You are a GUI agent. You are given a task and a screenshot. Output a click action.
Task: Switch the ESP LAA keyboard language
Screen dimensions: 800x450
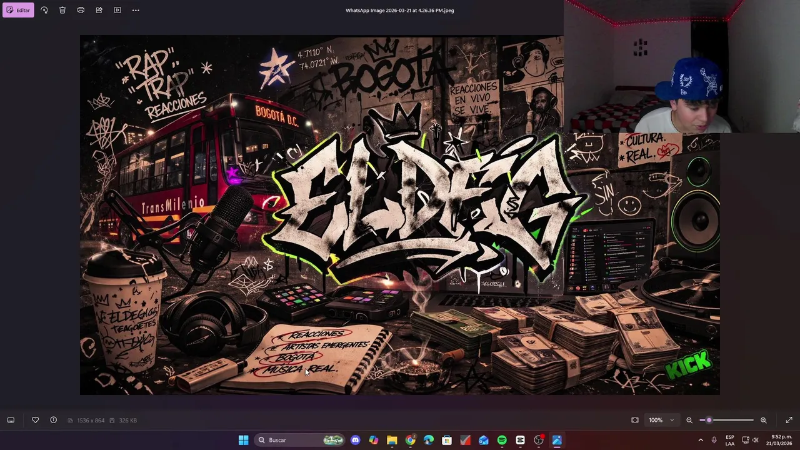coord(730,440)
